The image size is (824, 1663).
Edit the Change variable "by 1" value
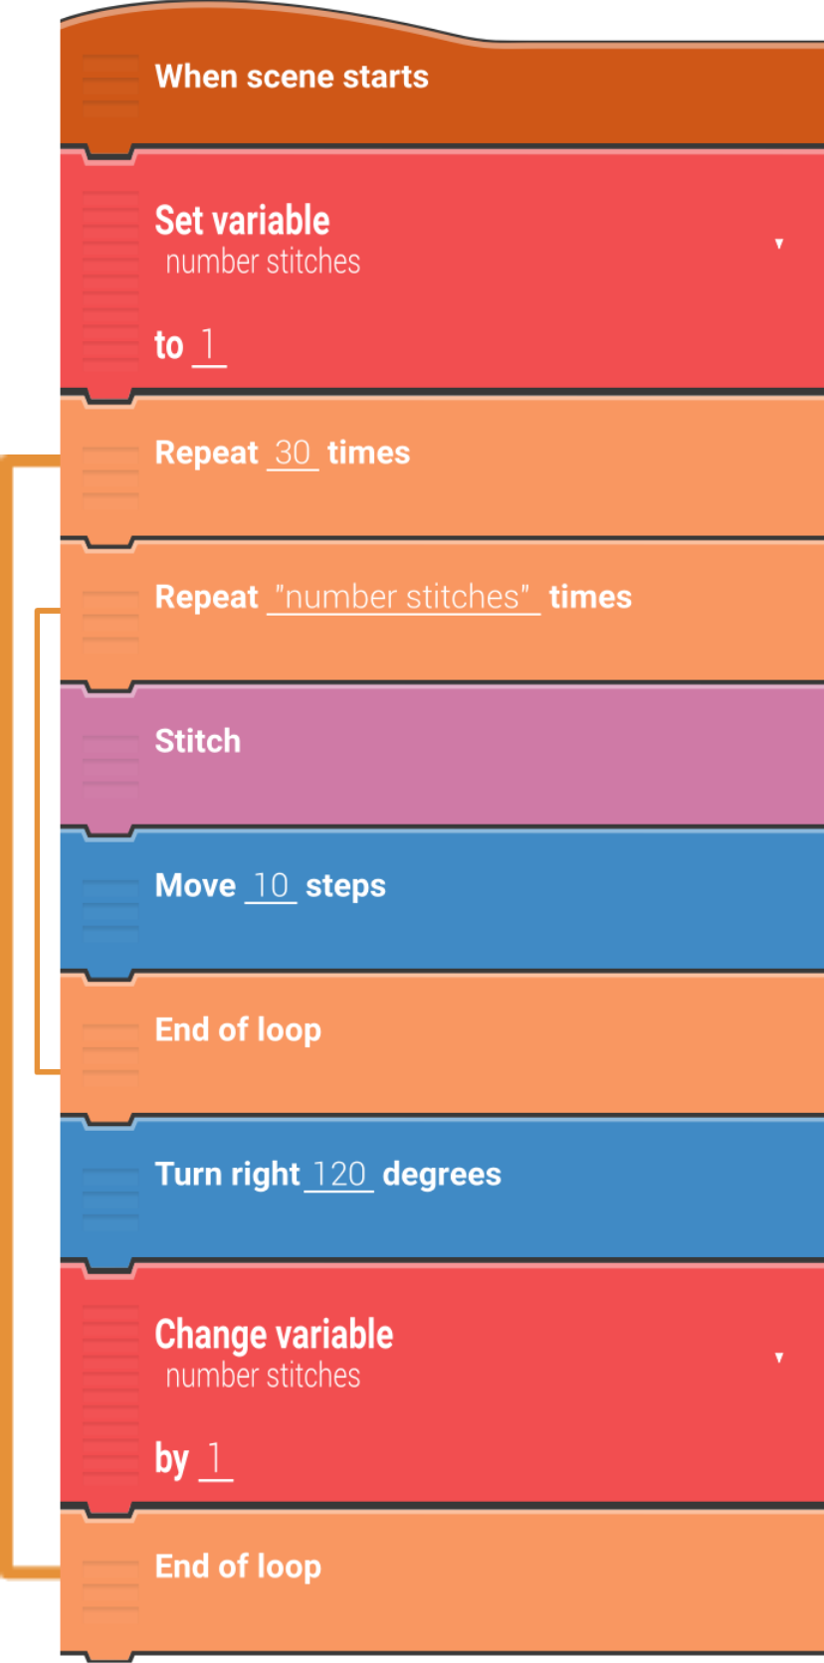pos(215,1459)
